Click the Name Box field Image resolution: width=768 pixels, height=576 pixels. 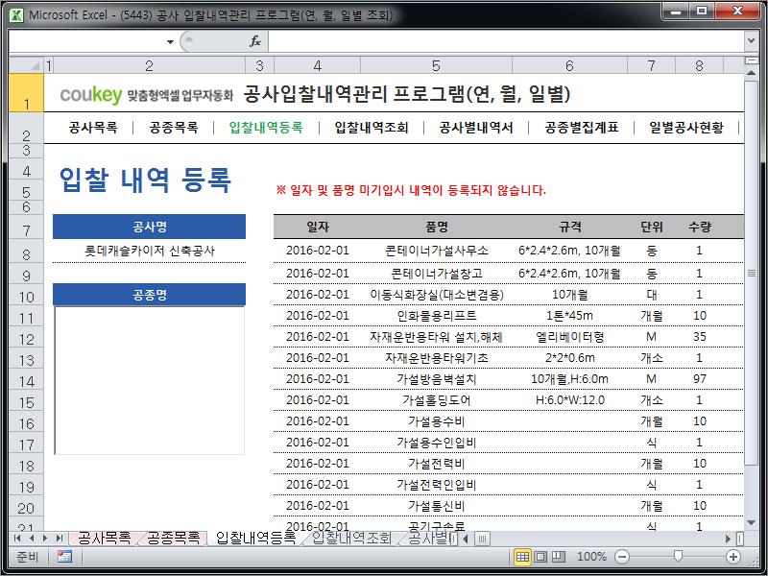[x=87, y=41]
